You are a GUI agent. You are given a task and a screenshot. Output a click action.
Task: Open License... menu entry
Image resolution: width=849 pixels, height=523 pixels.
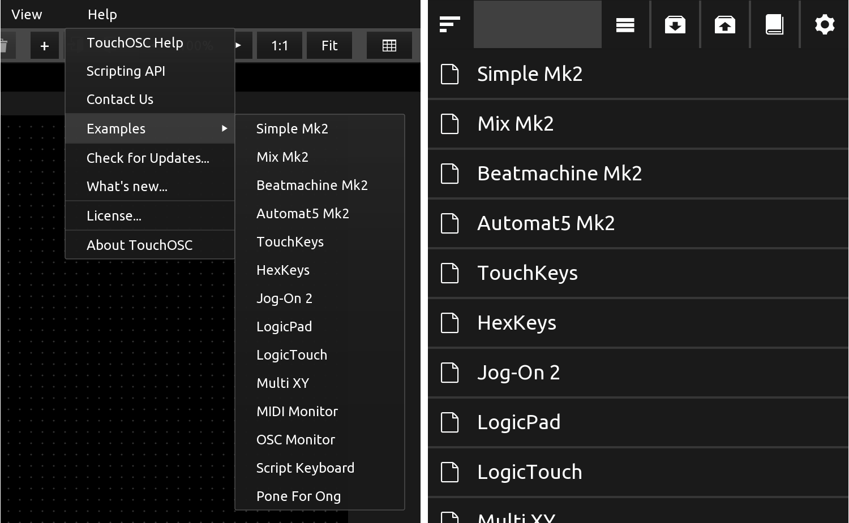click(150, 216)
